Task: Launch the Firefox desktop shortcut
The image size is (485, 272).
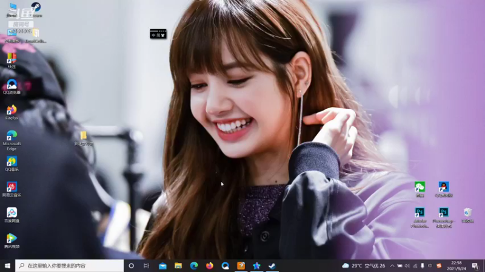Action: click(x=12, y=112)
